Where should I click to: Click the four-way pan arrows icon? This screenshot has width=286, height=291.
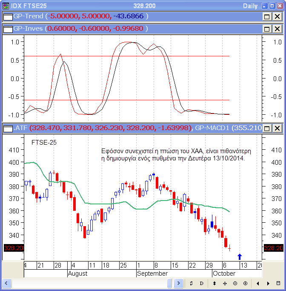[225, 283]
